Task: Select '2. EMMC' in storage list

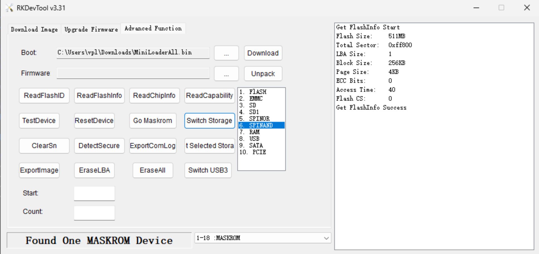Action: click(x=261, y=98)
